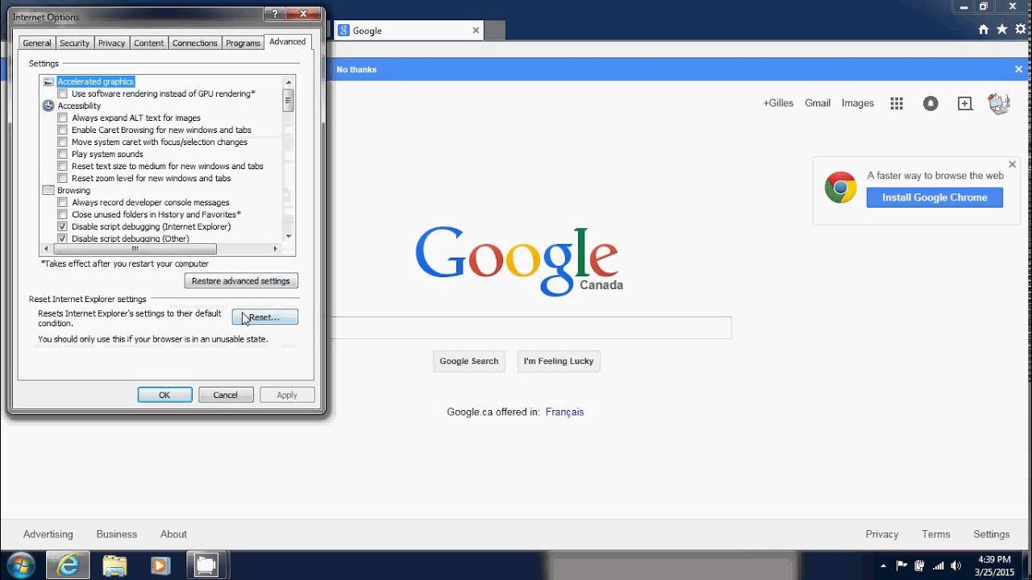Select the Advanced tab
1032x580 pixels.
[287, 42]
